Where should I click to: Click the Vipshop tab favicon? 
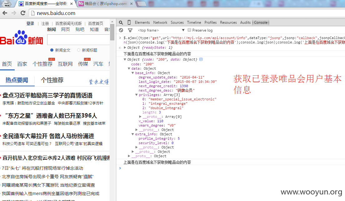tap(81, 4)
